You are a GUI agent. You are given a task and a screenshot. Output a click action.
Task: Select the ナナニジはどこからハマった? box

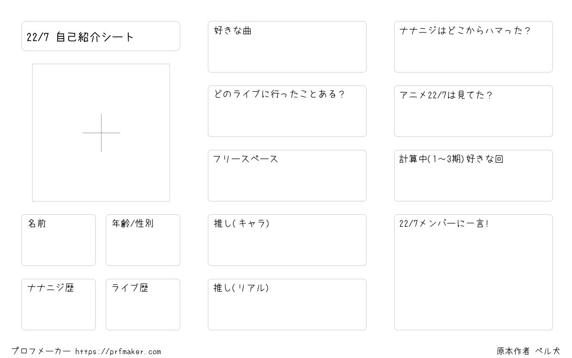pos(473,47)
